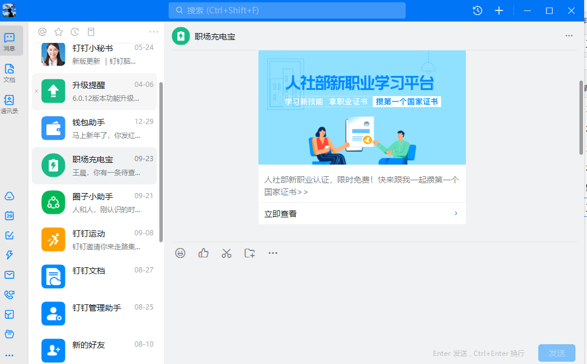Open the to-do checkmark icon in sidebar
587x364 pixels.
[x=9, y=235]
